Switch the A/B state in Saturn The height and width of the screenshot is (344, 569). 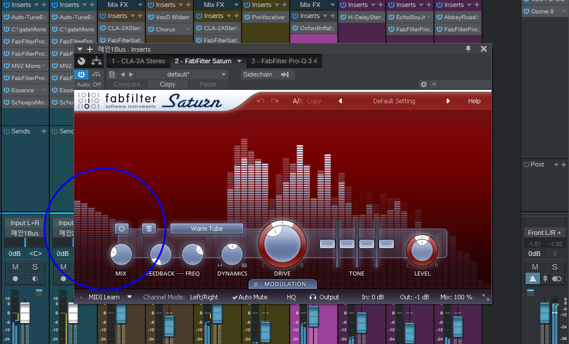298,101
